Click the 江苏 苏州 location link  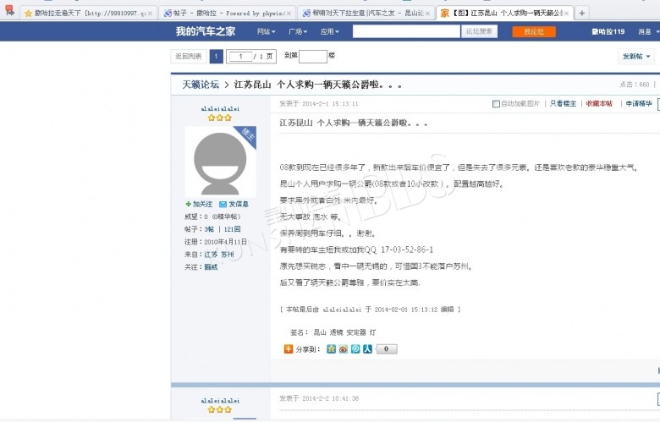pyautogui.click(x=219, y=255)
